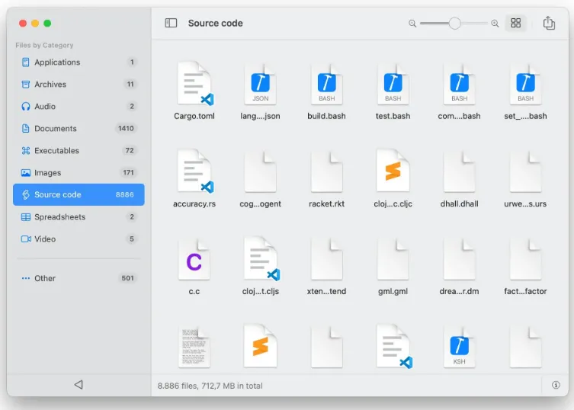Select the Archives category
The image size is (574, 410).
point(79,84)
